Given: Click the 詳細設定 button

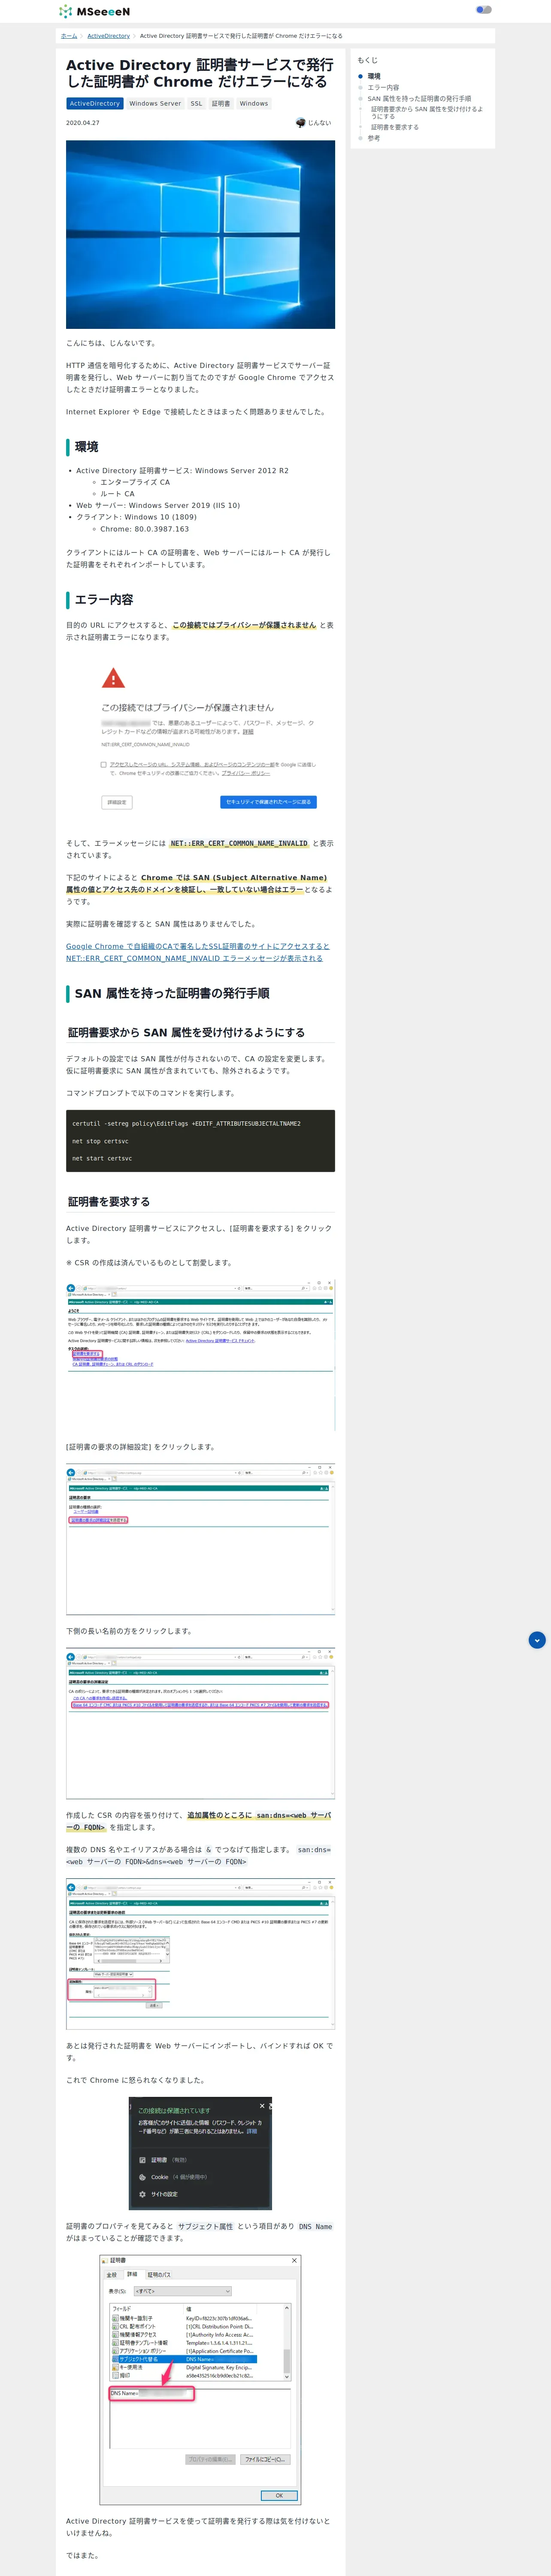Looking at the screenshot, I should click(x=117, y=802).
